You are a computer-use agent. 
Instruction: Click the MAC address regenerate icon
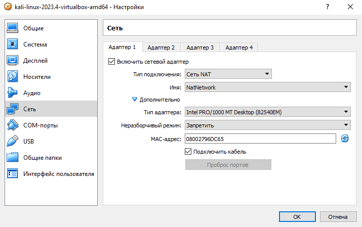point(345,139)
